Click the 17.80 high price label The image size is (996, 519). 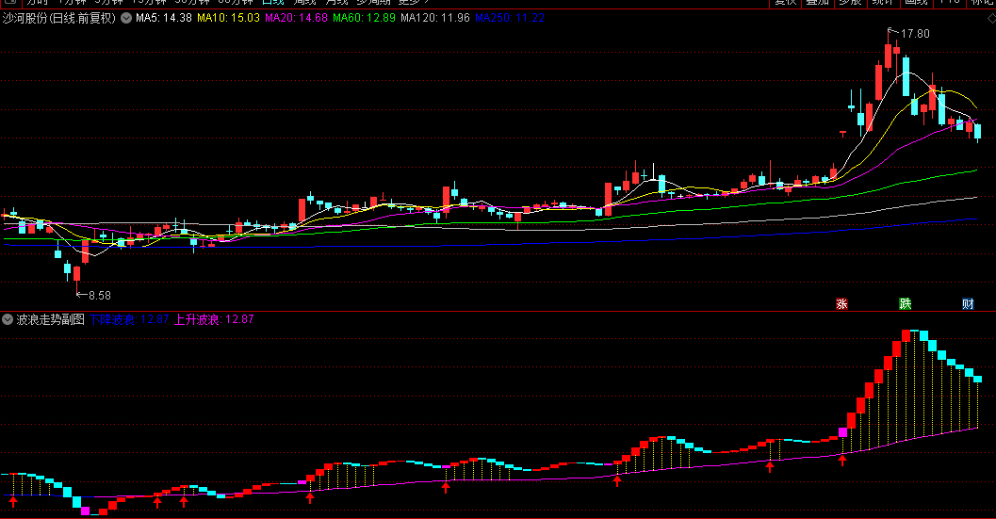[x=915, y=34]
